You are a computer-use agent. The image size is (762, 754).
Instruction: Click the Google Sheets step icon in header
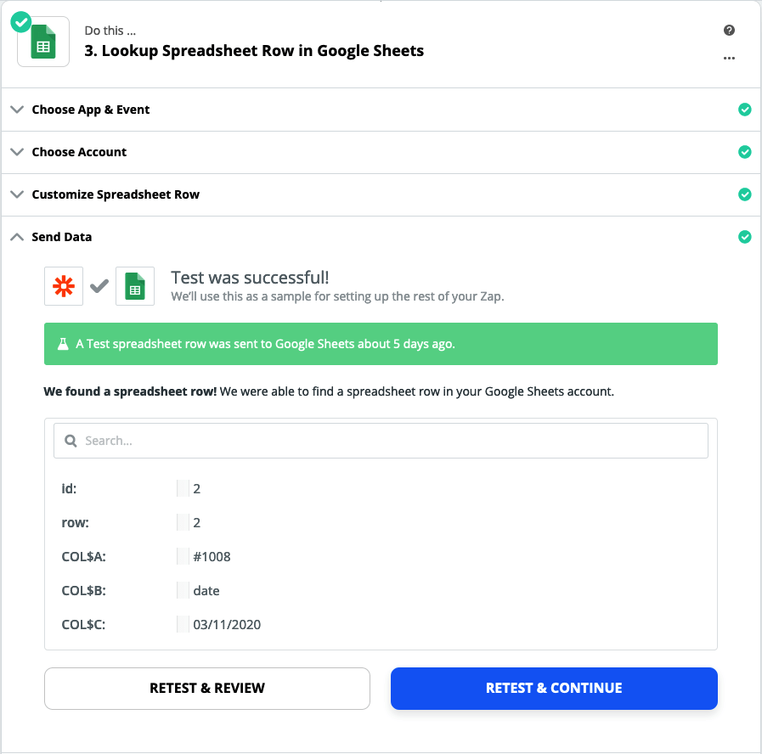(43, 42)
